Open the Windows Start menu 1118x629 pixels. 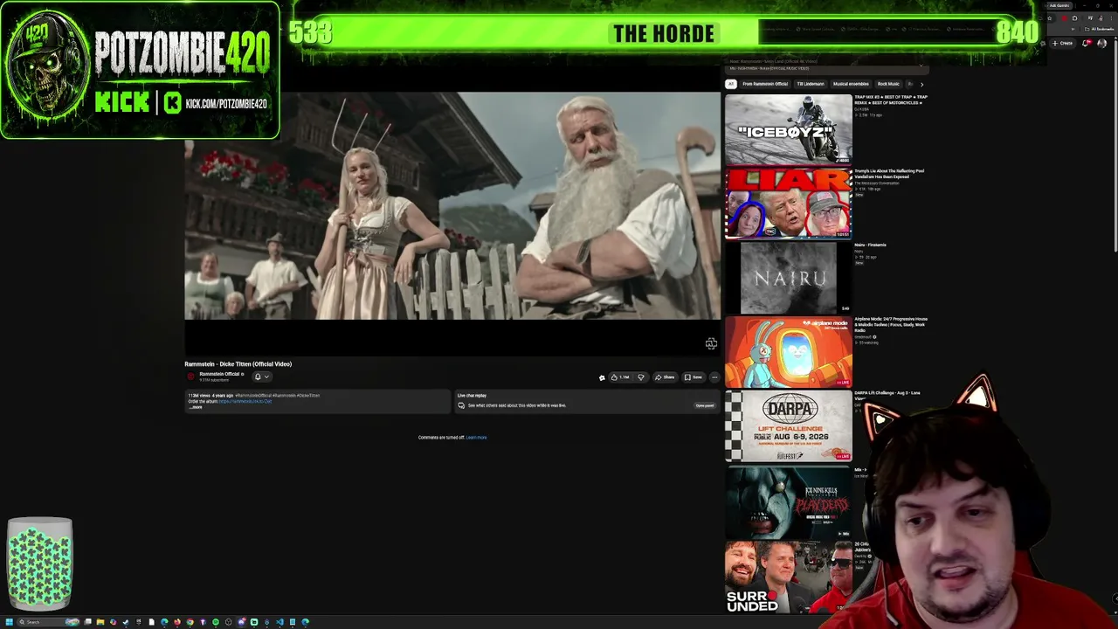pos(10,622)
